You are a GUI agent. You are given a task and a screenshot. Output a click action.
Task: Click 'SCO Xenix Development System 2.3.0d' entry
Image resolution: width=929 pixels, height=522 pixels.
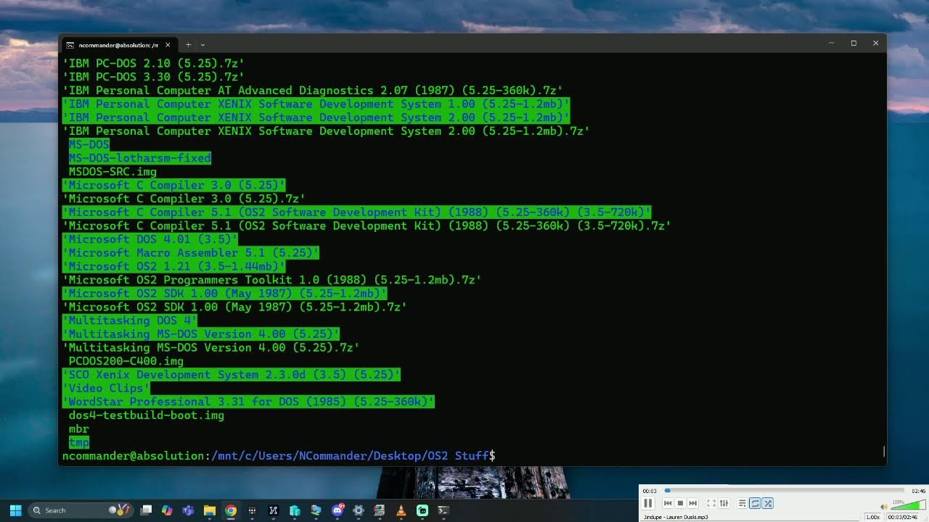click(x=232, y=375)
